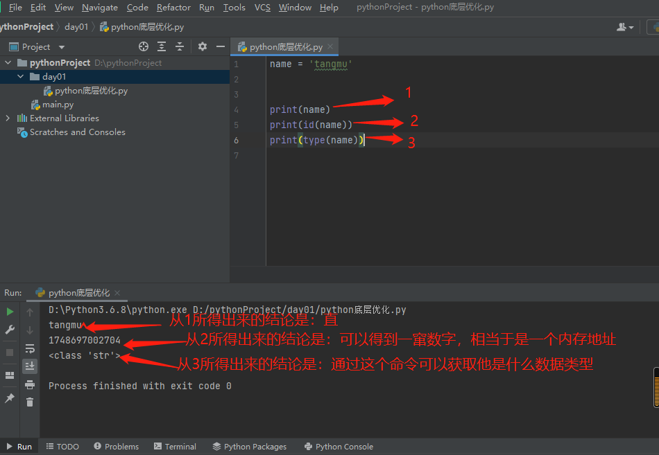Open Python Console tool window
The width and height of the screenshot is (659, 455).
[339, 447]
